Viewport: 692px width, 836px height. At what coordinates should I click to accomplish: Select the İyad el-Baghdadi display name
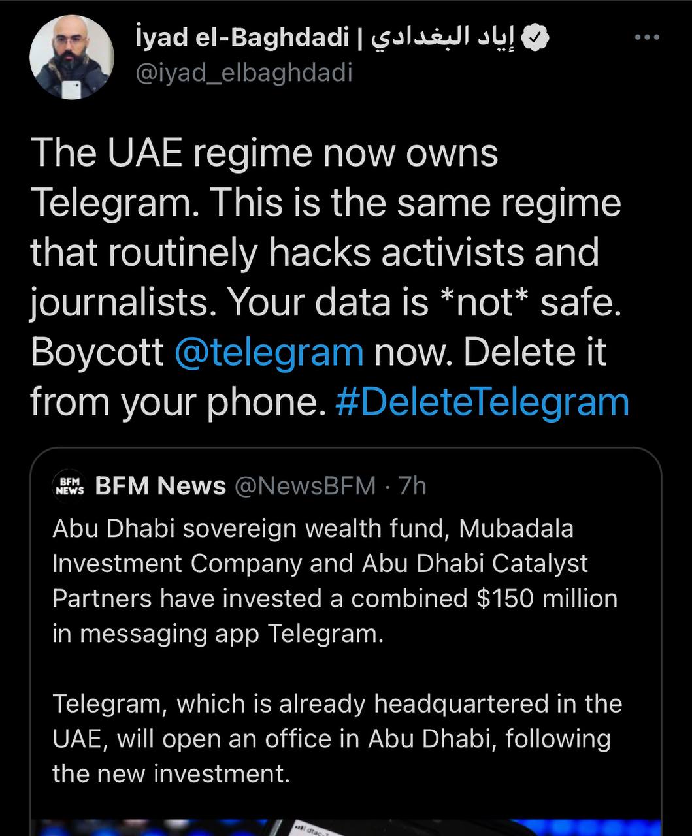pos(242,39)
